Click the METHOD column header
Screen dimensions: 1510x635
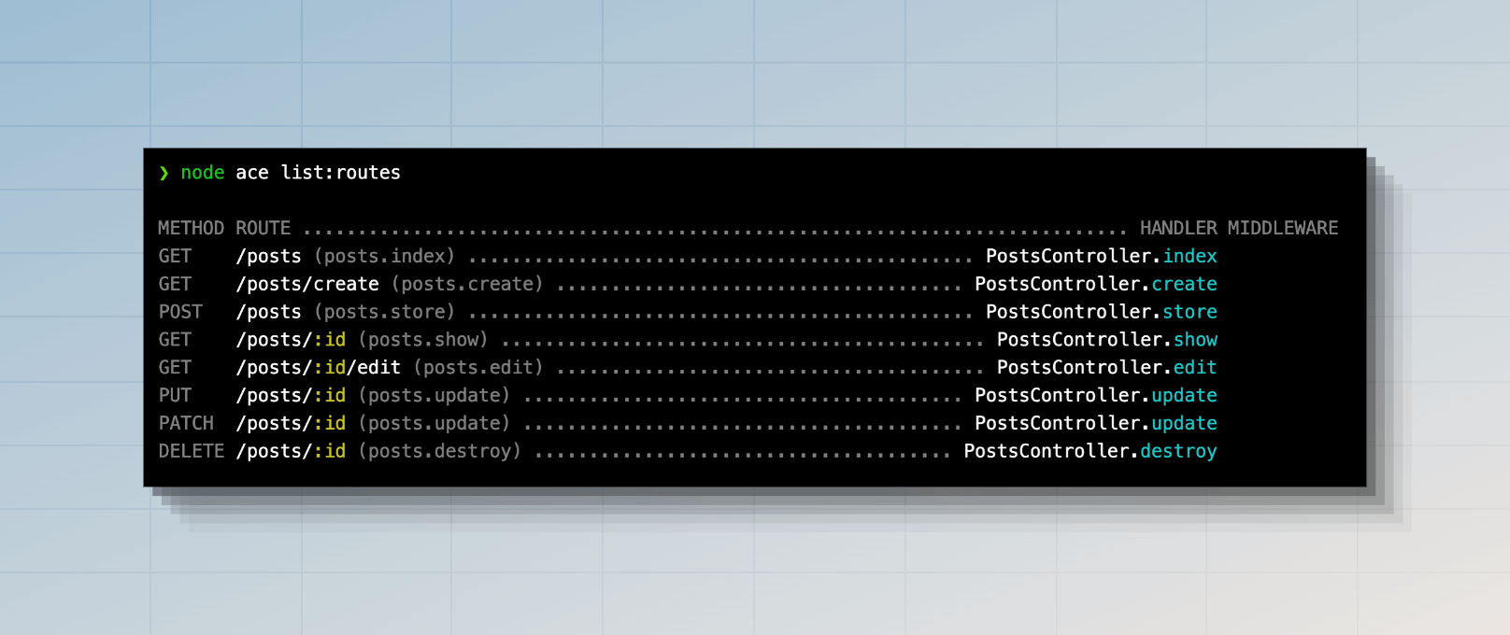click(191, 228)
